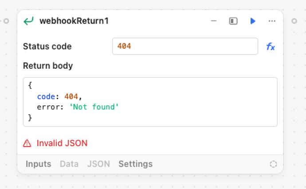306x189 pixels.
Task: Open the three-dots more options menu
Action: pos(272,21)
